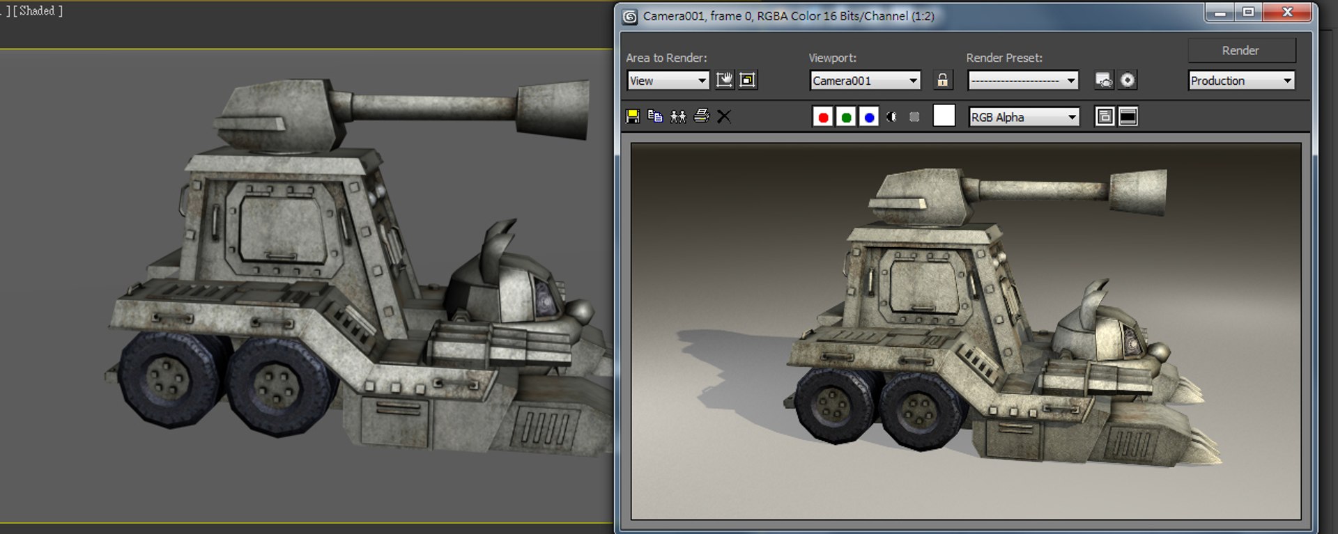The image size is (1338, 534).
Task: Open the RGB Alpha channel dropdown
Action: [1024, 117]
